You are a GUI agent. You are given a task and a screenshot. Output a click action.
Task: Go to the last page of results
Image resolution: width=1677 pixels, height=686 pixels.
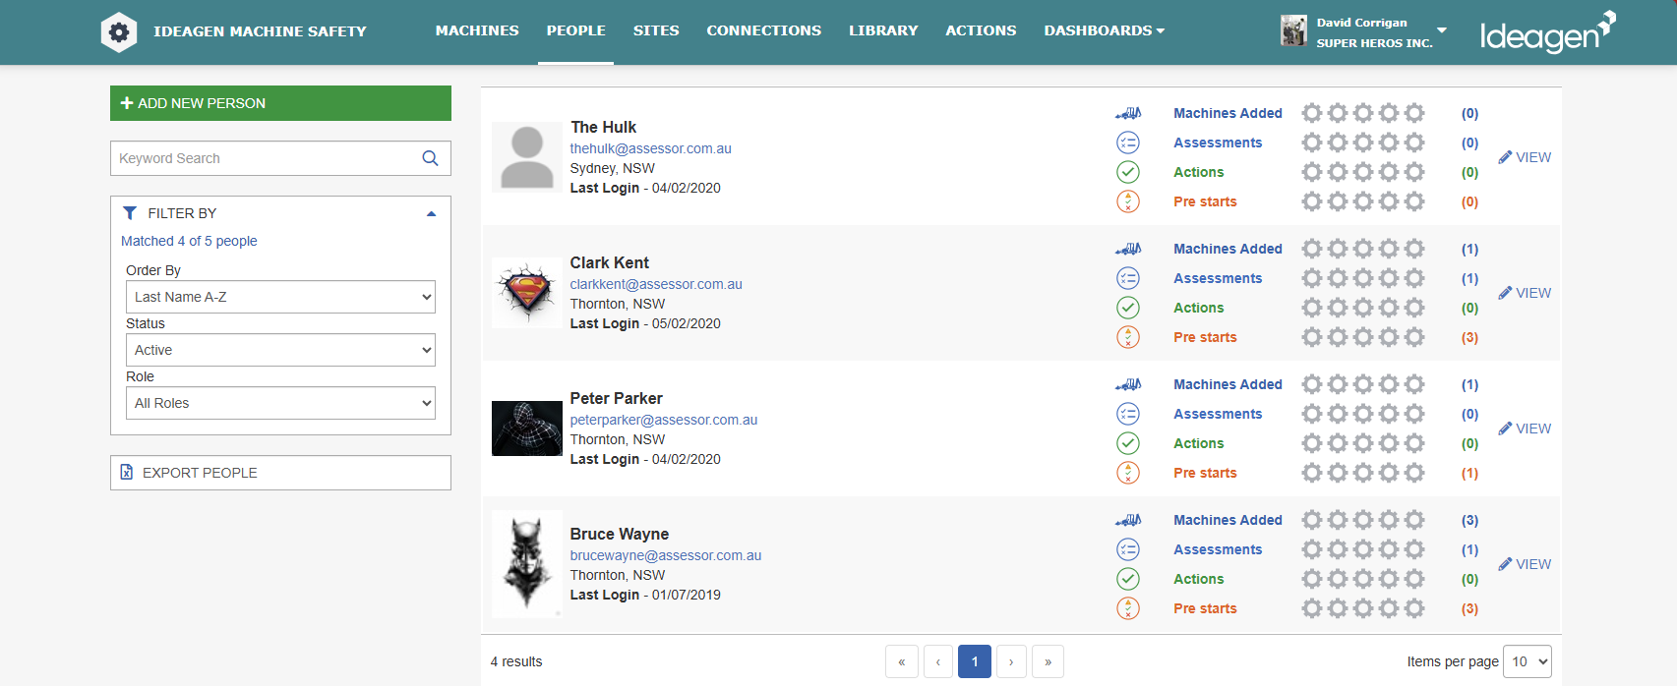tap(1048, 661)
